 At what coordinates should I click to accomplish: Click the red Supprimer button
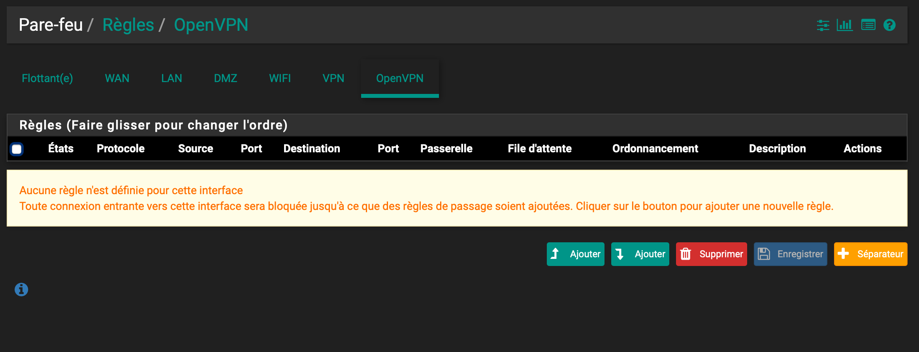(x=711, y=254)
